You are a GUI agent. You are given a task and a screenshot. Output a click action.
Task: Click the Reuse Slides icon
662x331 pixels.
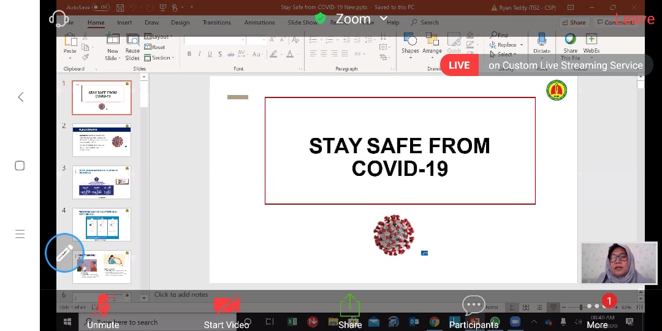(132, 40)
